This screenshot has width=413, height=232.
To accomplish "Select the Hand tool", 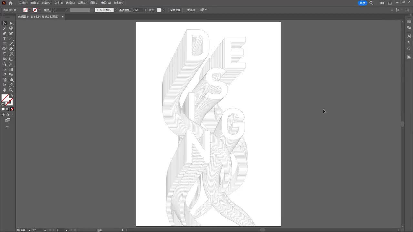I will tap(5, 90).
